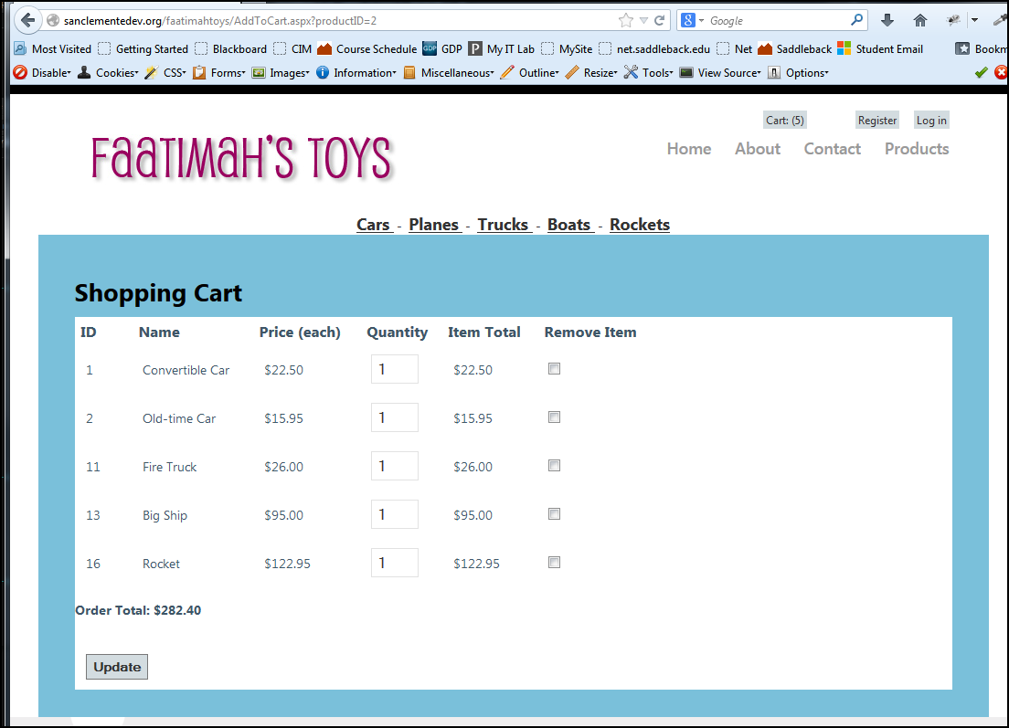Image resolution: width=1009 pixels, height=728 pixels.
Task: Go to the browser Home icon
Action: (x=920, y=20)
